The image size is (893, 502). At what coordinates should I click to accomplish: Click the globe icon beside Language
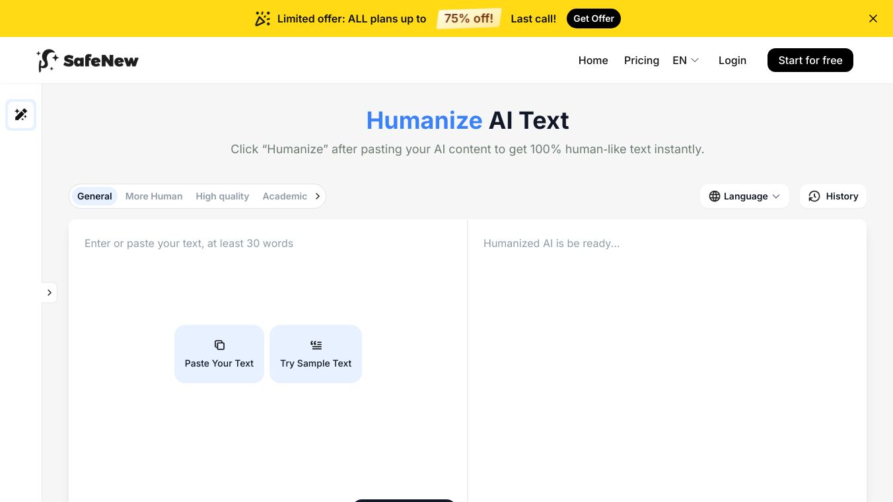[715, 196]
